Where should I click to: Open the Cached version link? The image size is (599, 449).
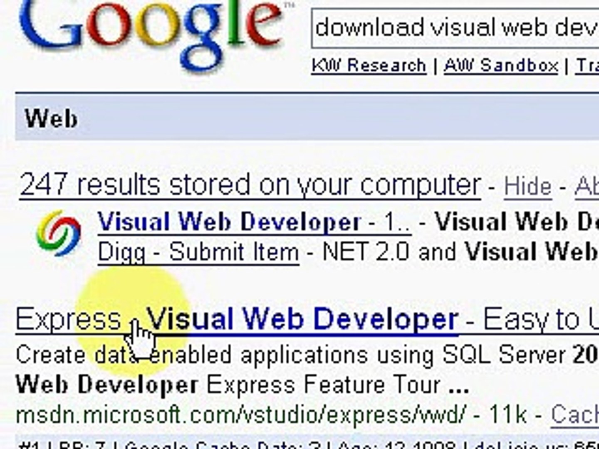click(575, 414)
